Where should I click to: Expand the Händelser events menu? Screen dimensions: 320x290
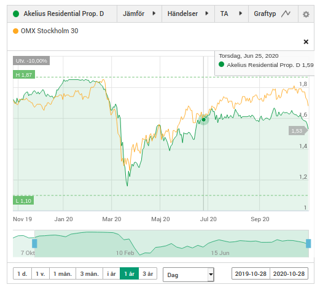click(188, 14)
